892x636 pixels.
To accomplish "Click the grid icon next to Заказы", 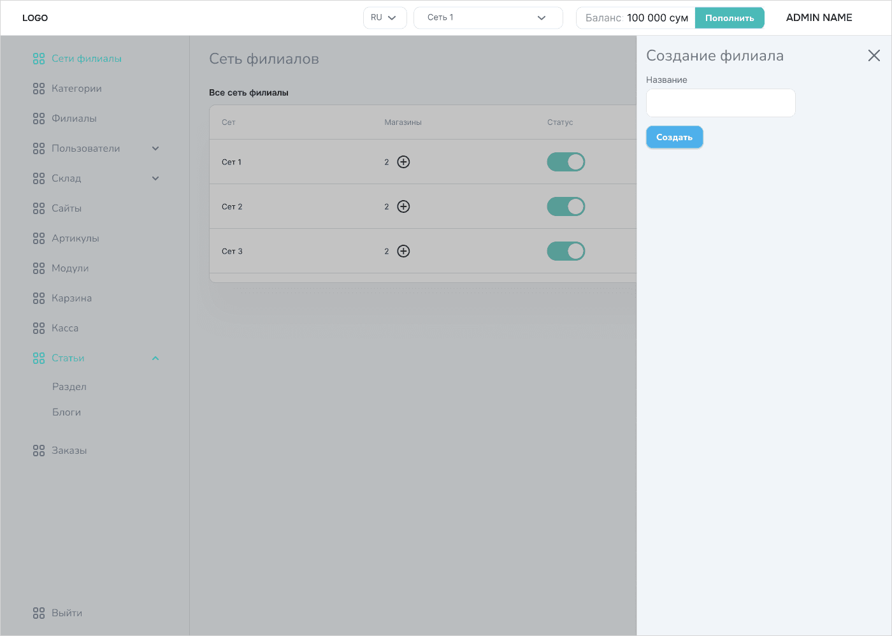I will point(39,451).
